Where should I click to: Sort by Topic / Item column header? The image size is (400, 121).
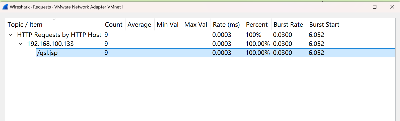point(25,25)
